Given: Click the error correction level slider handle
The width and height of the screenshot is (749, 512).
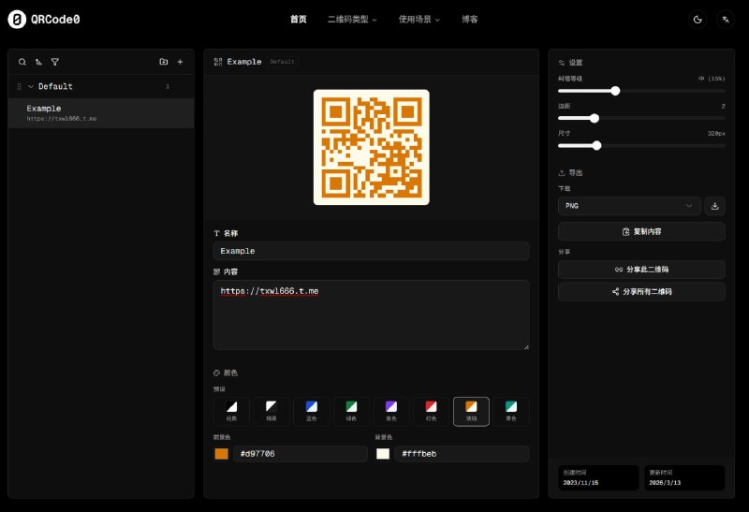Looking at the screenshot, I should [x=615, y=91].
